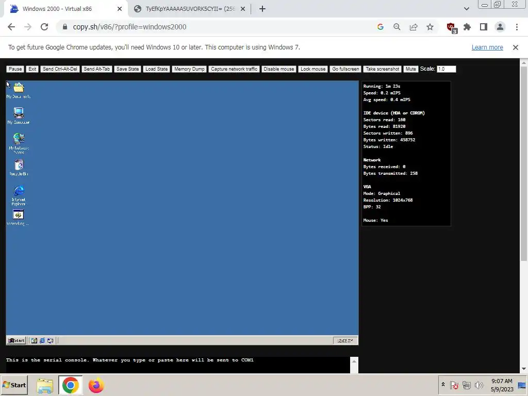Click the Windows 2000 taskbar clock
Screen dimensions: 528x396
(345, 340)
